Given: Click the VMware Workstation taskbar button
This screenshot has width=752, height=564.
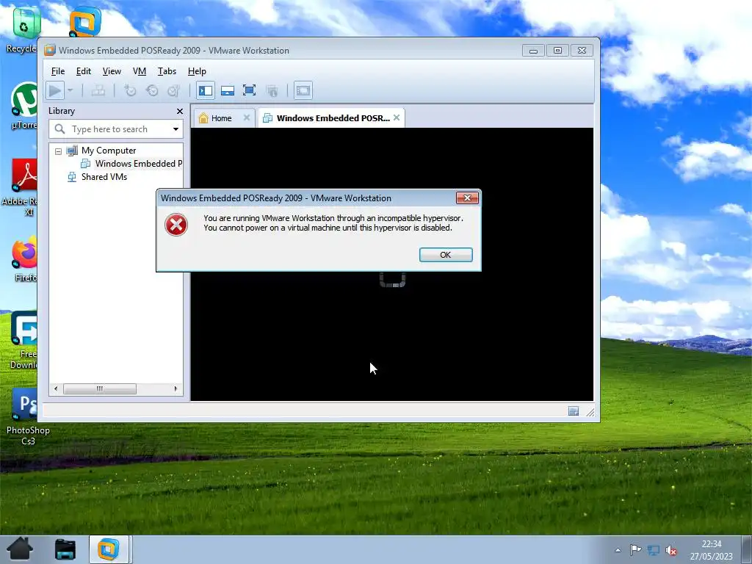Looking at the screenshot, I should coord(109,549).
